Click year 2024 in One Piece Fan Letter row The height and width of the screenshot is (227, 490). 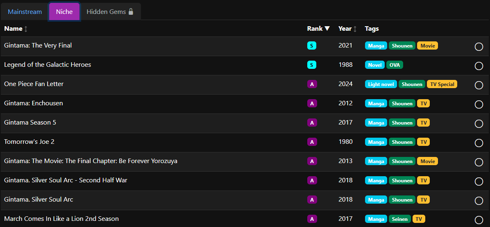(x=345, y=84)
